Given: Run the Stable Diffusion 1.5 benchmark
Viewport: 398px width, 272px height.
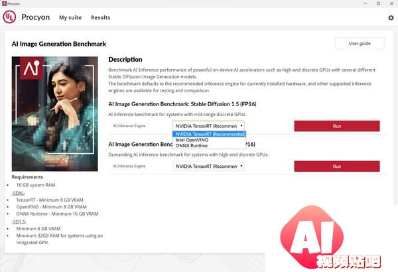Looking at the screenshot, I should point(337,126).
